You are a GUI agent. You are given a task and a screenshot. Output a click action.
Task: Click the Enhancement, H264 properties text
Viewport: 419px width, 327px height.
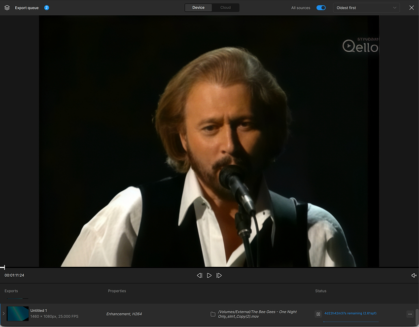click(x=124, y=314)
